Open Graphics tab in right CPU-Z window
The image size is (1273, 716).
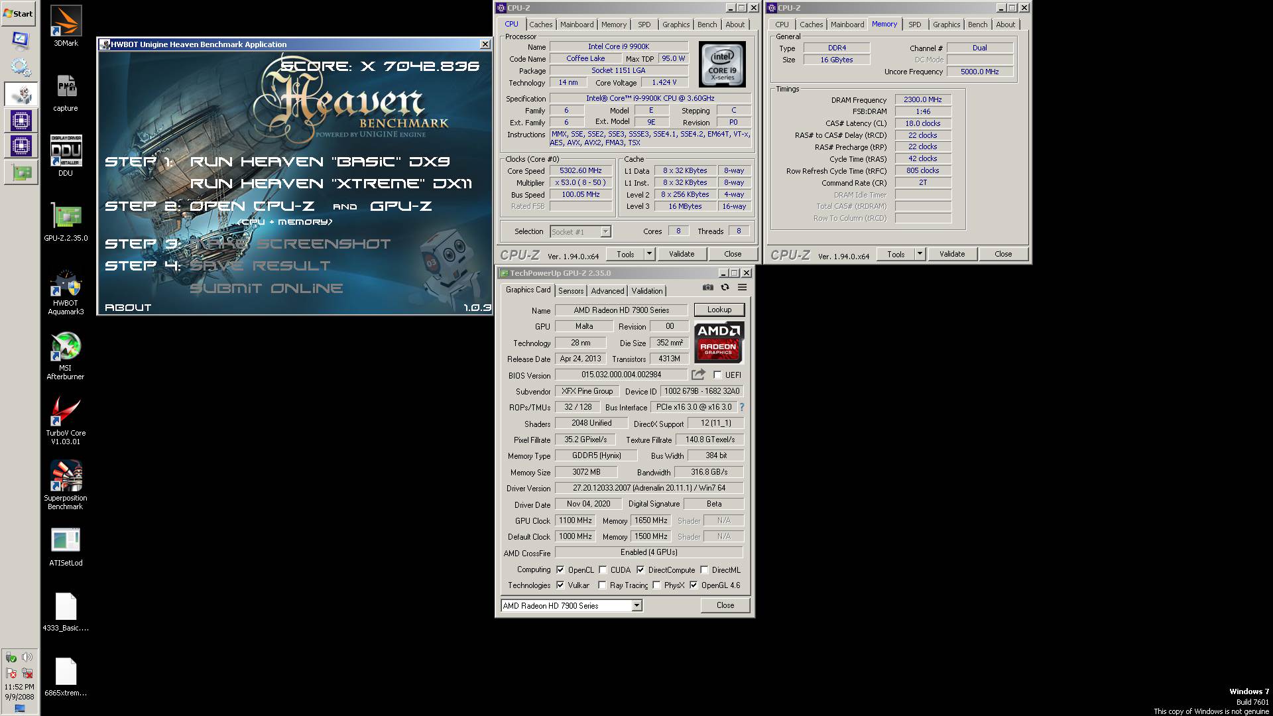tap(946, 25)
